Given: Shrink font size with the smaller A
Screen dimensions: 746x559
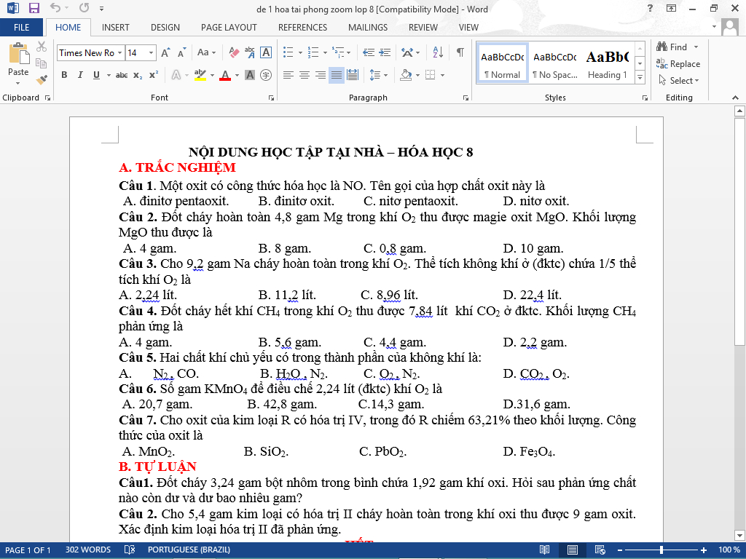Looking at the screenshot, I should click(181, 52).
